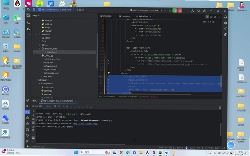Screen dimensions: 250x156
Task: Click div.App-container breadcrumb
Action: pyautogui.click(x=107, y=97)
